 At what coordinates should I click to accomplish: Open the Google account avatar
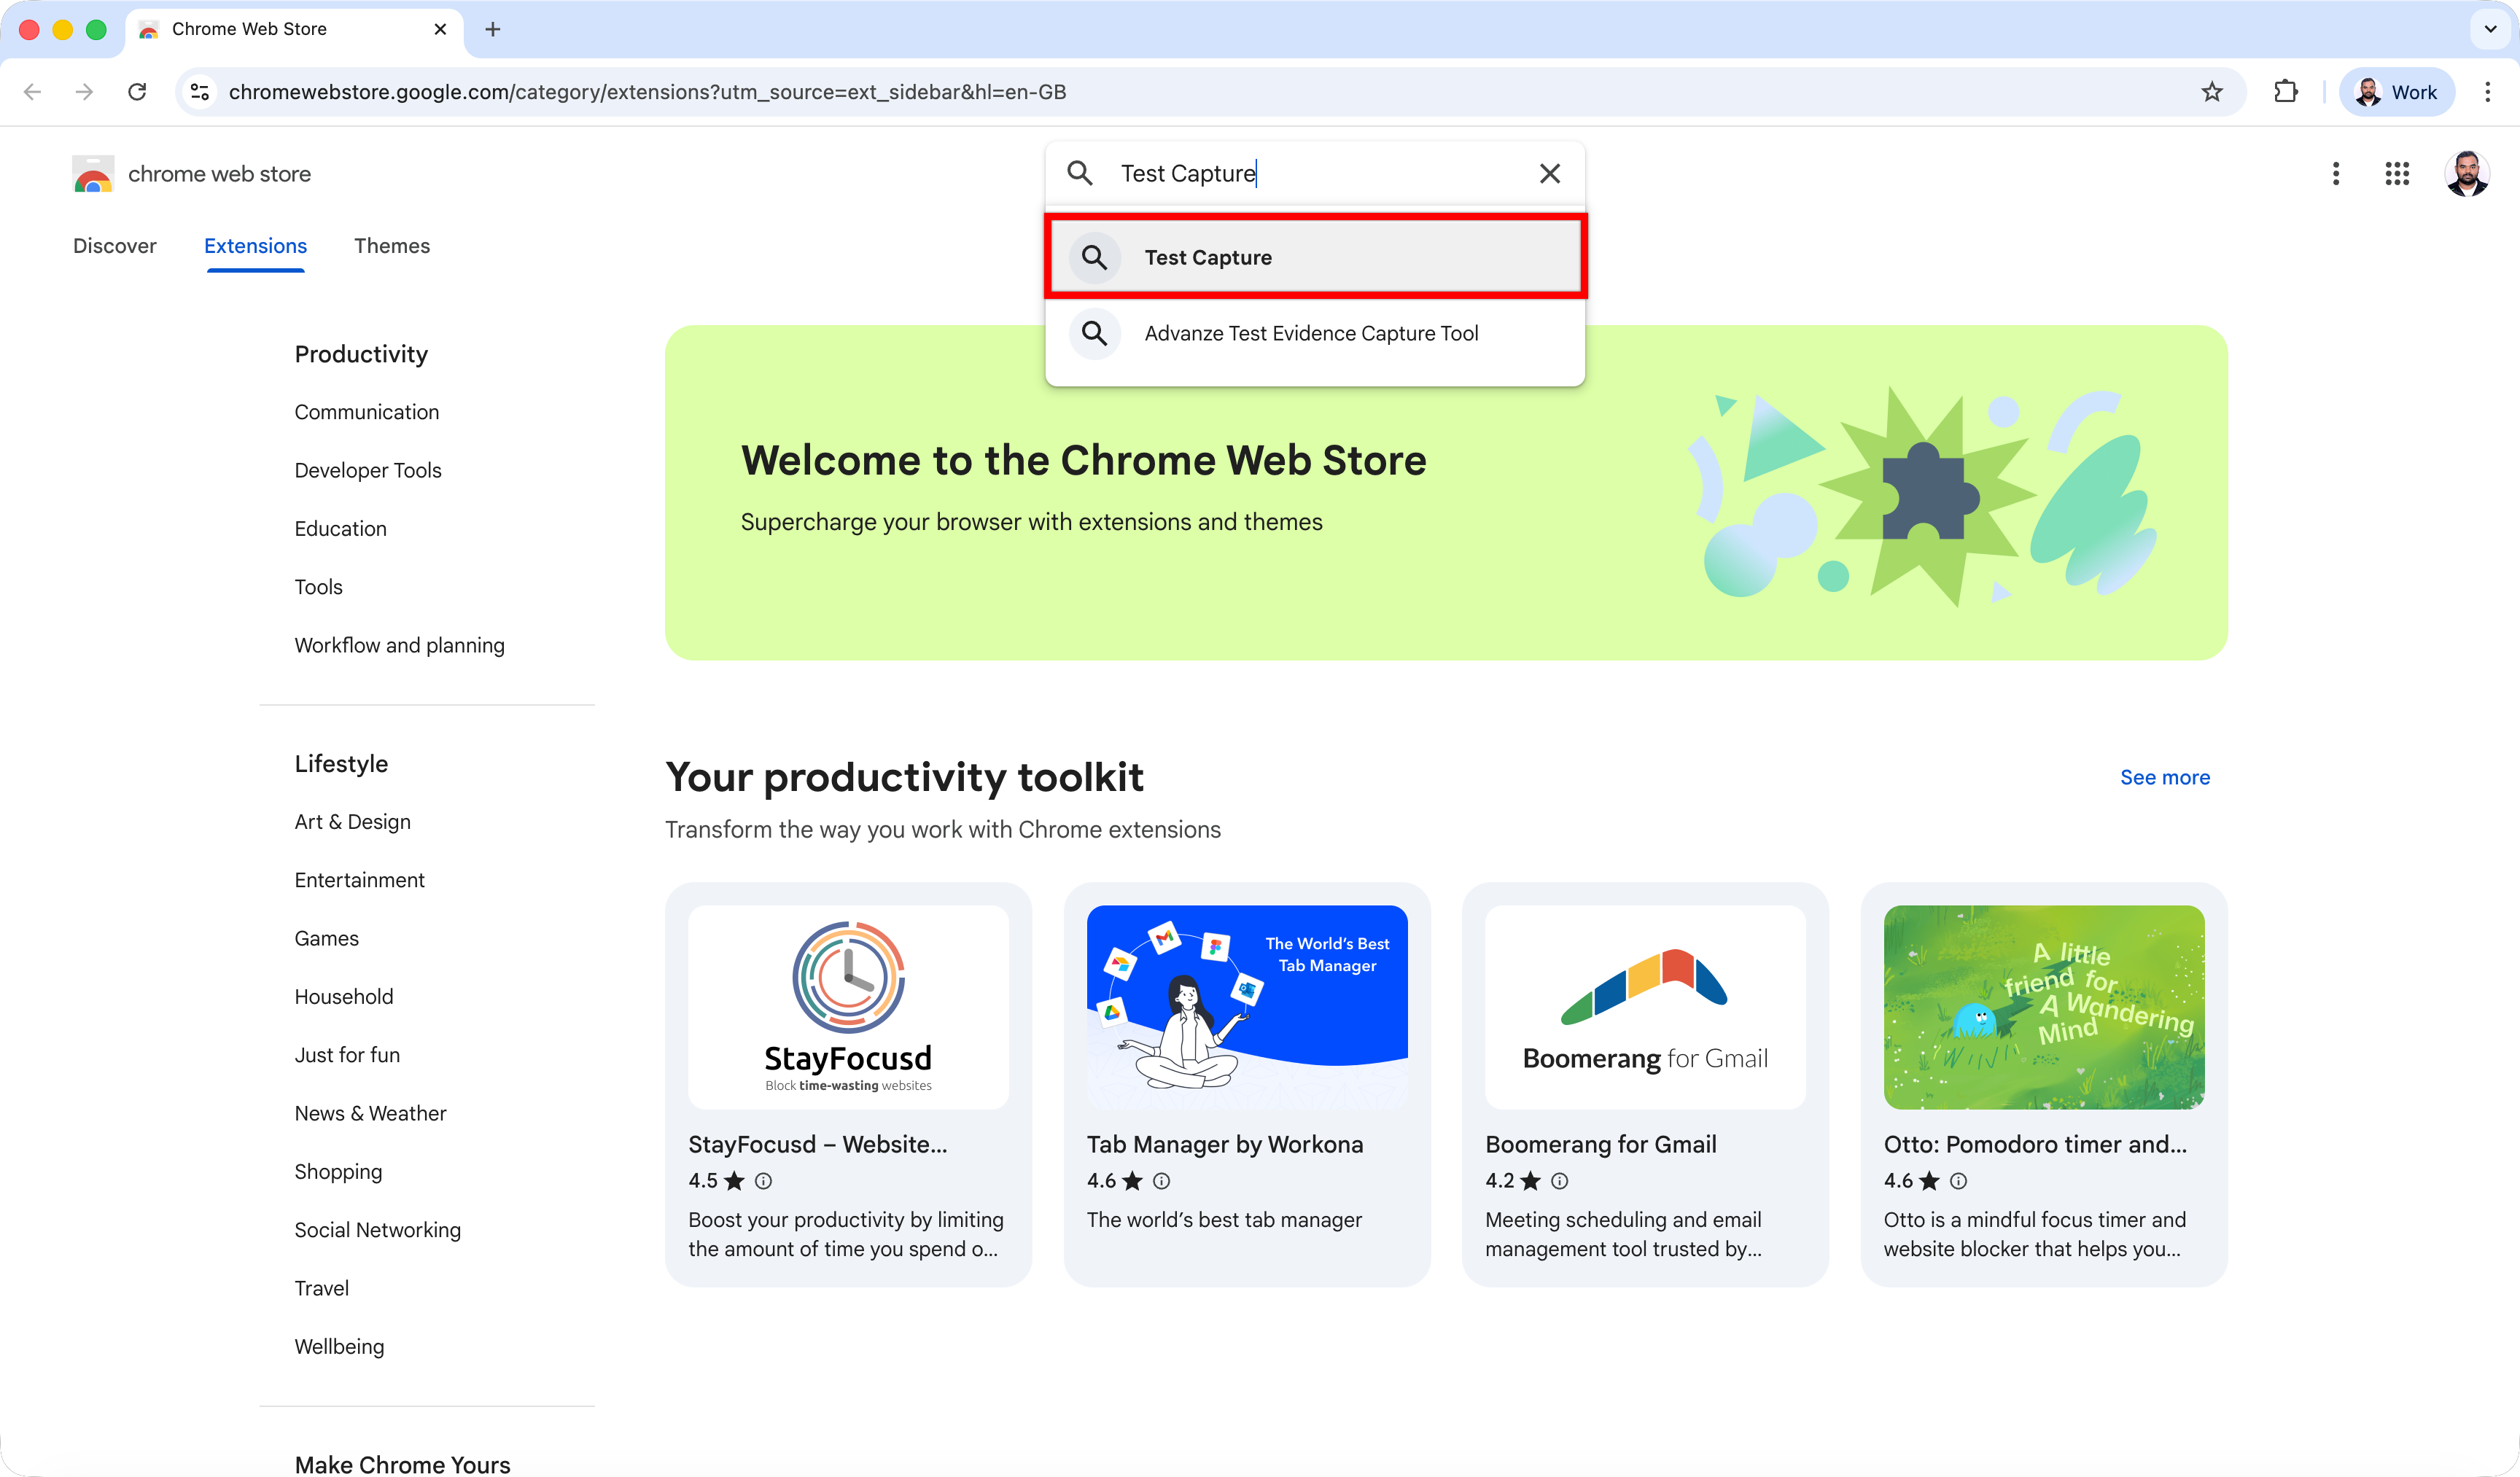pos(2466,174)
